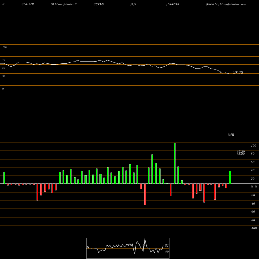Click the 'SI MunafaSutraR' header text

[64, 4]
